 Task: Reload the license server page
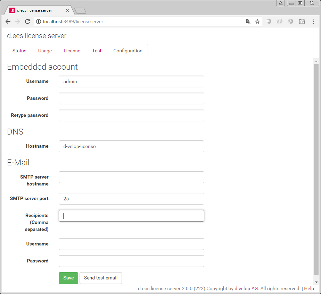(27, 21)
